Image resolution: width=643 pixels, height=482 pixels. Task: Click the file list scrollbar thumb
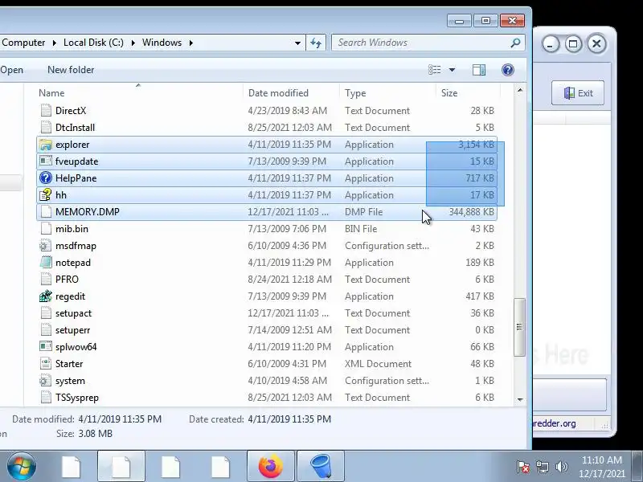tap(519, 327)
